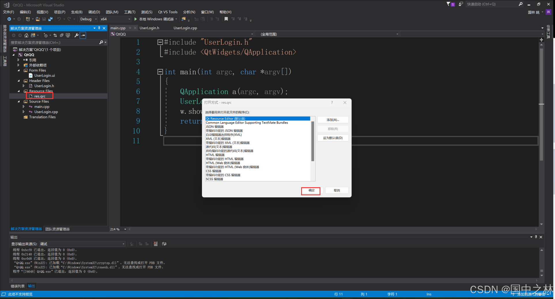Click the split editor handle above the scrollbar

click(x=541, y=39)
